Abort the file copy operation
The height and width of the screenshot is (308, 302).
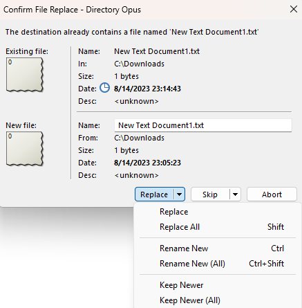click(x=272, y=194)
